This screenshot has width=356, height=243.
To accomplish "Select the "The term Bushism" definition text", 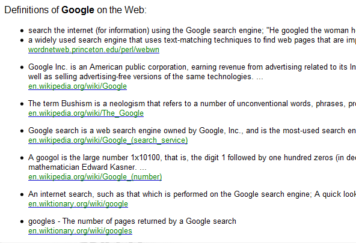I will [192, 103].
